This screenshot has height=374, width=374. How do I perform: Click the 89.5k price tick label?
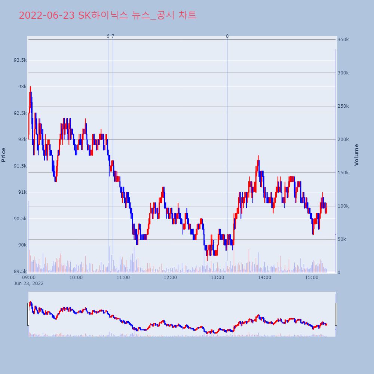[20, 271]
